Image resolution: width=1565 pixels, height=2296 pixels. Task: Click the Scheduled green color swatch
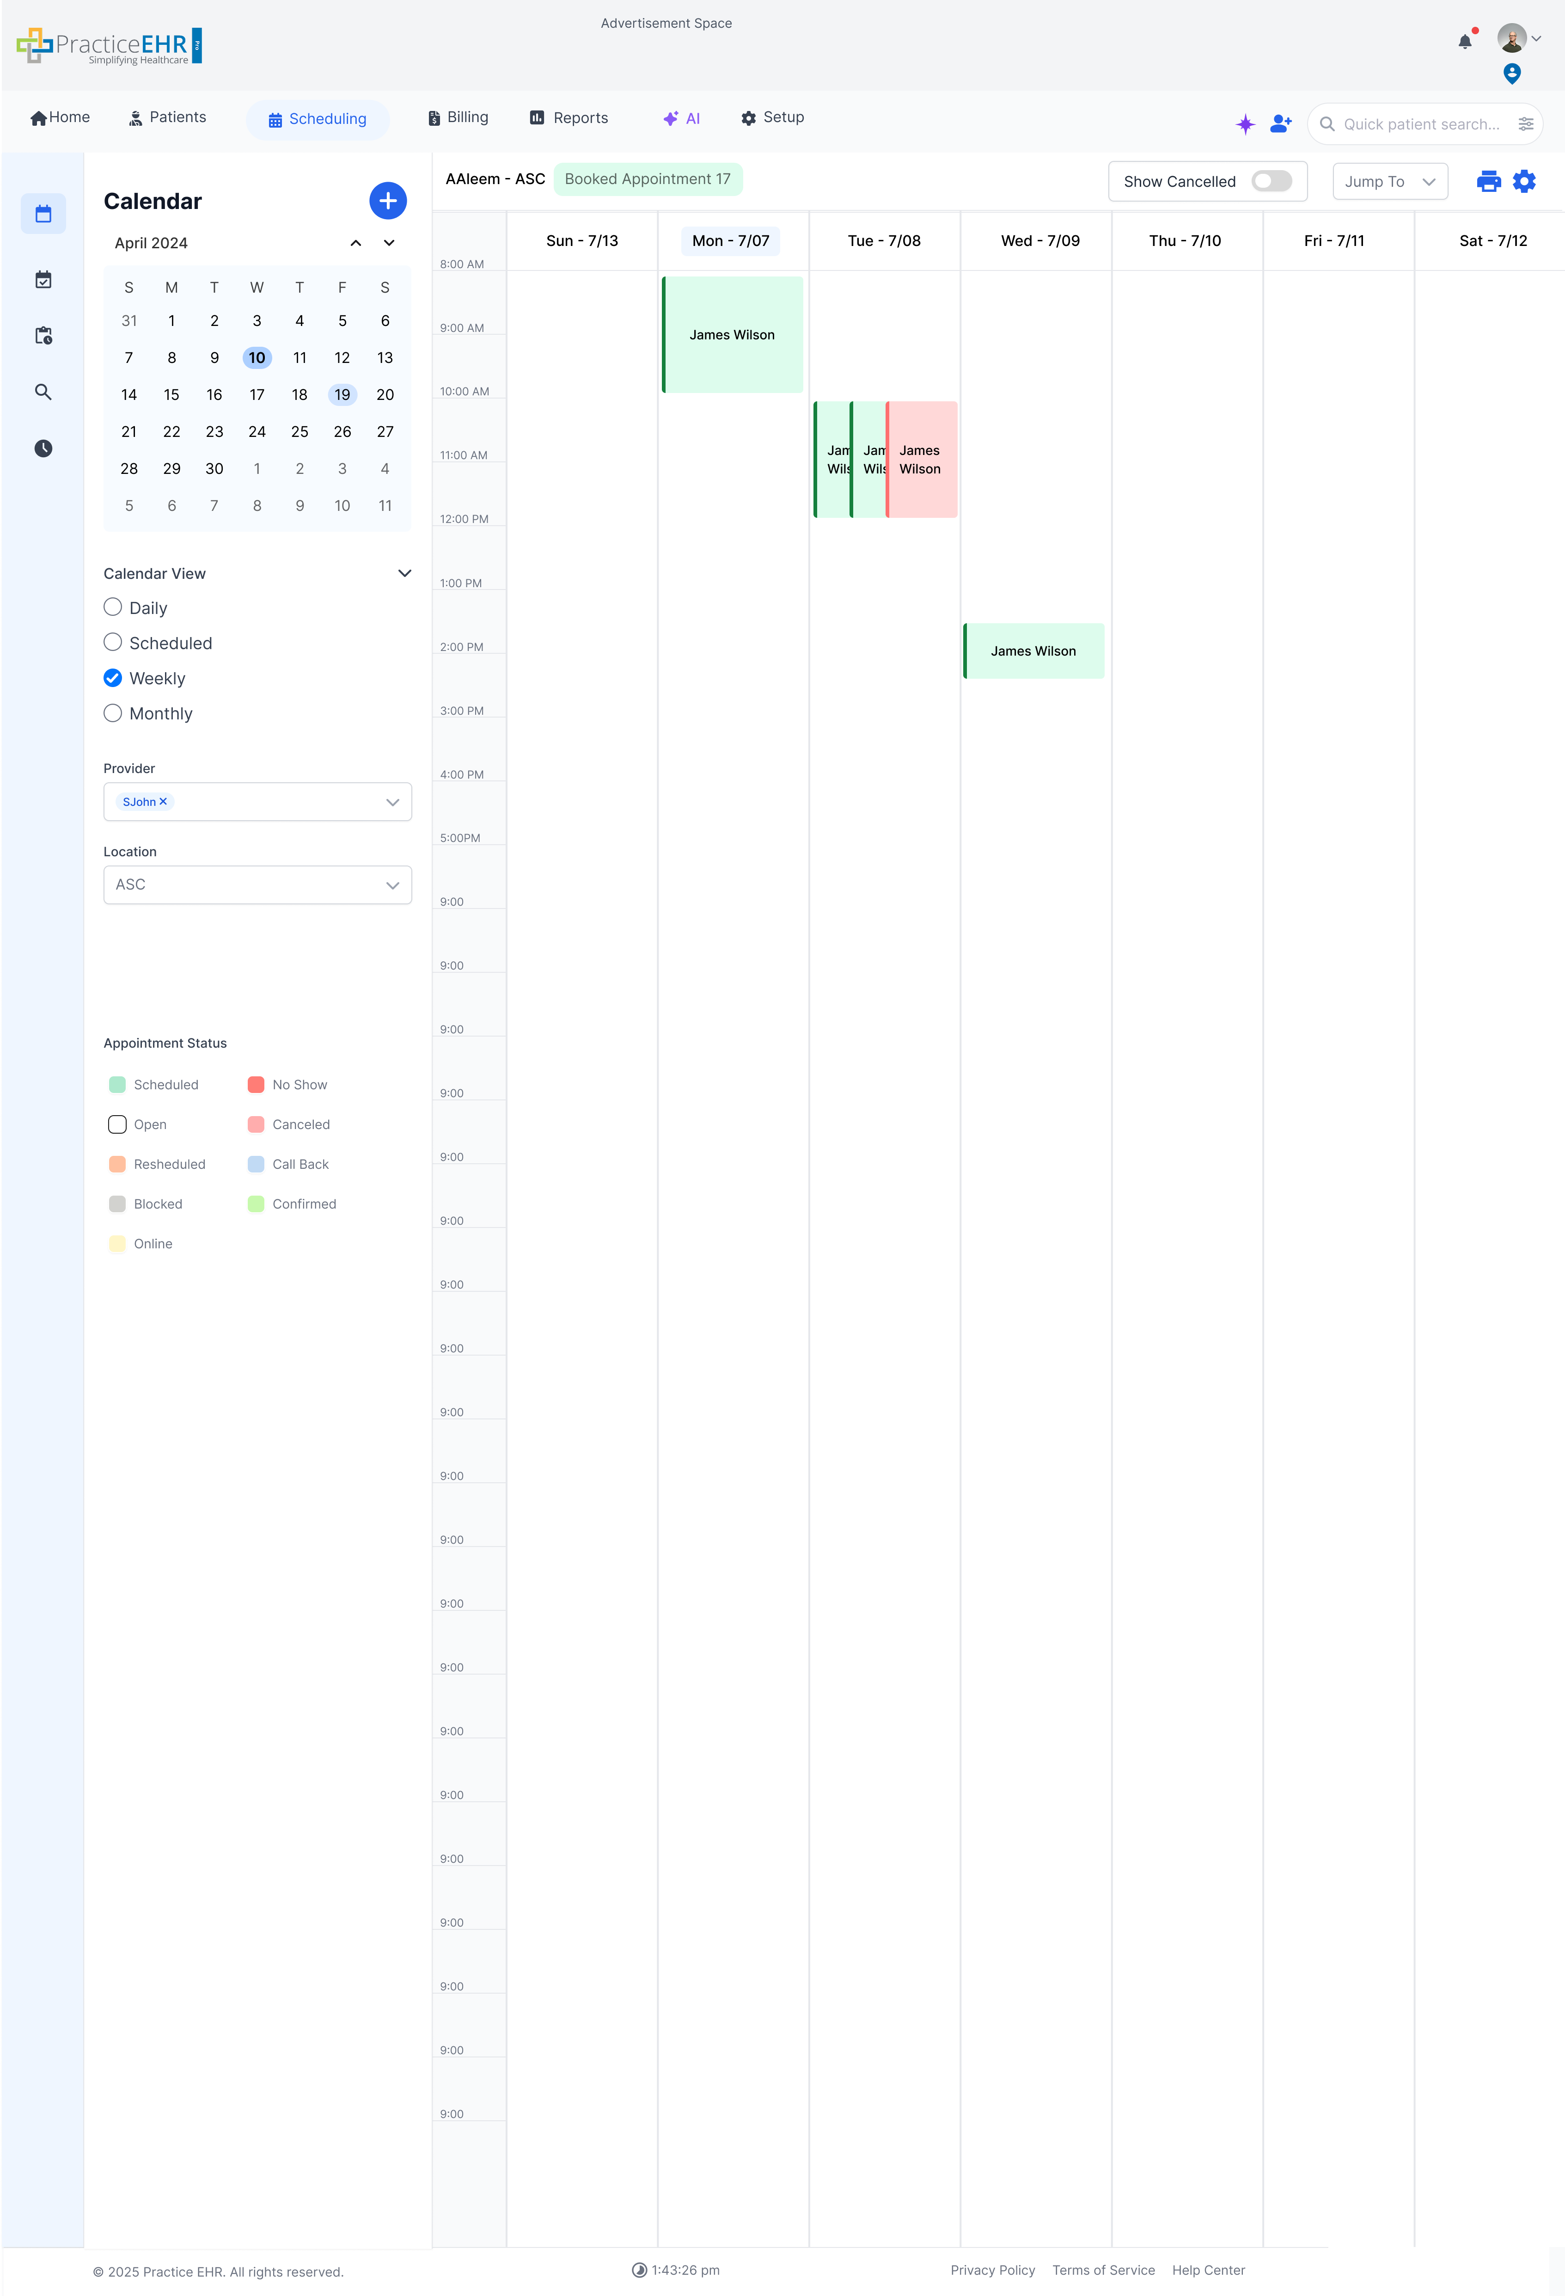tap(116, 1084)
